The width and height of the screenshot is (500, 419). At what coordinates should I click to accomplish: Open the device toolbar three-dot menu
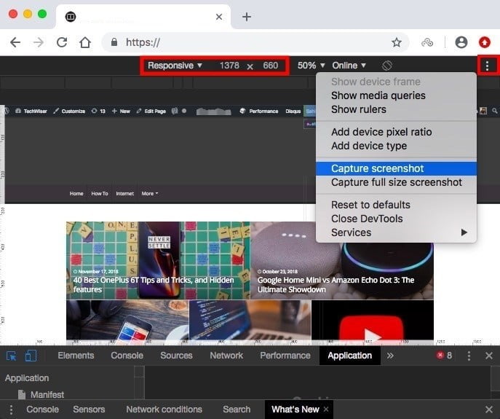pyautogui.click(x=487, y=66)
